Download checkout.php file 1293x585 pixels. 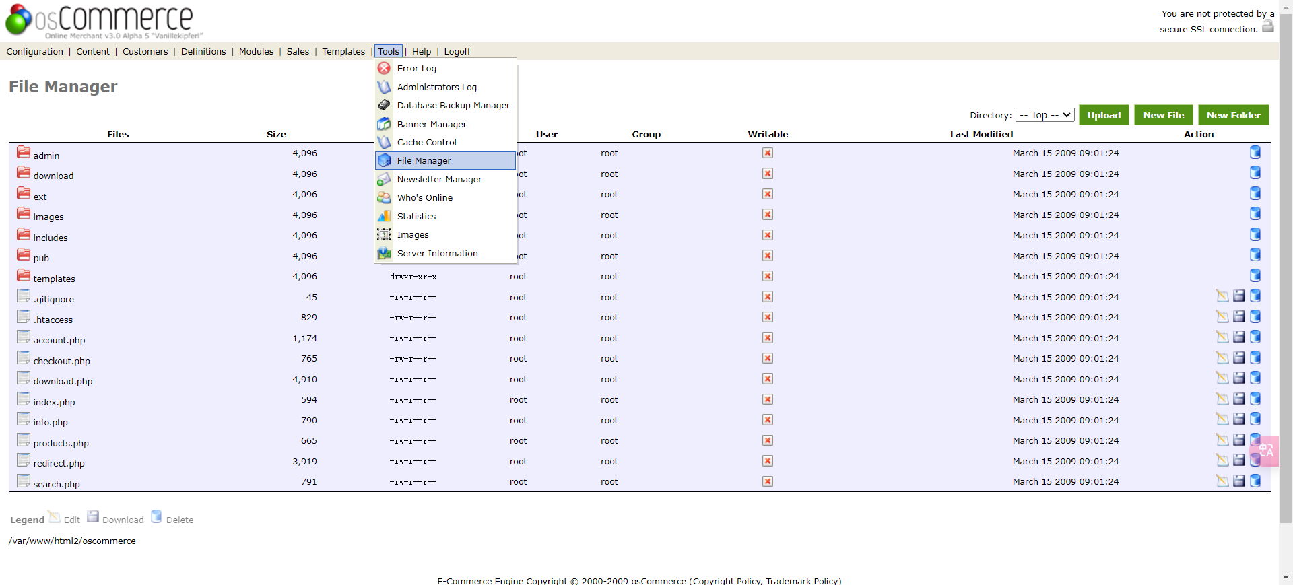tap(1239, 357)
